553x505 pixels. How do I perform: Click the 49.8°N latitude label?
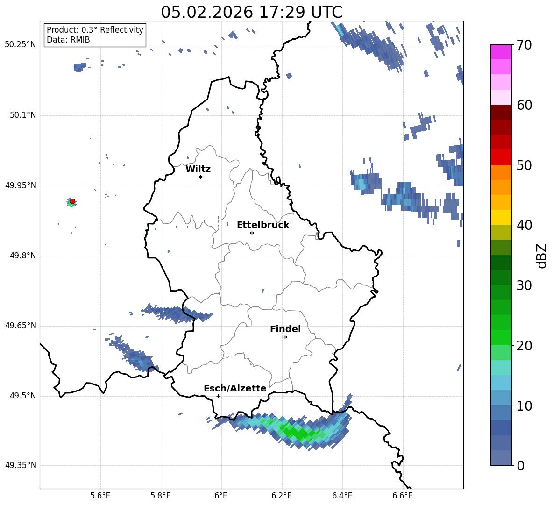pos(22,256)
